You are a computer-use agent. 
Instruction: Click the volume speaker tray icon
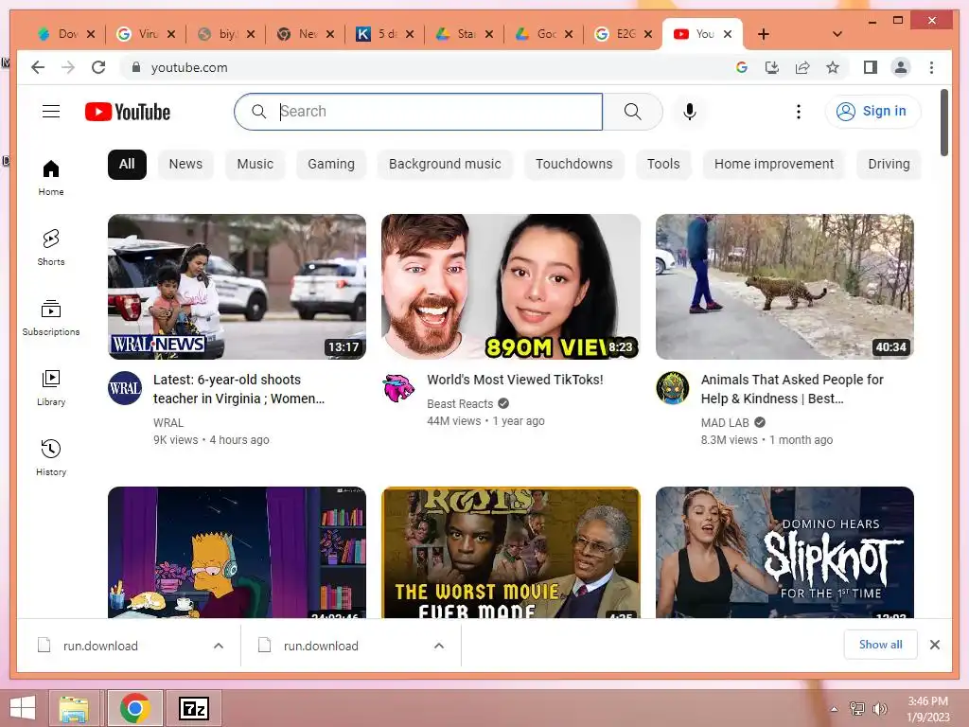(x=880, y=709)
